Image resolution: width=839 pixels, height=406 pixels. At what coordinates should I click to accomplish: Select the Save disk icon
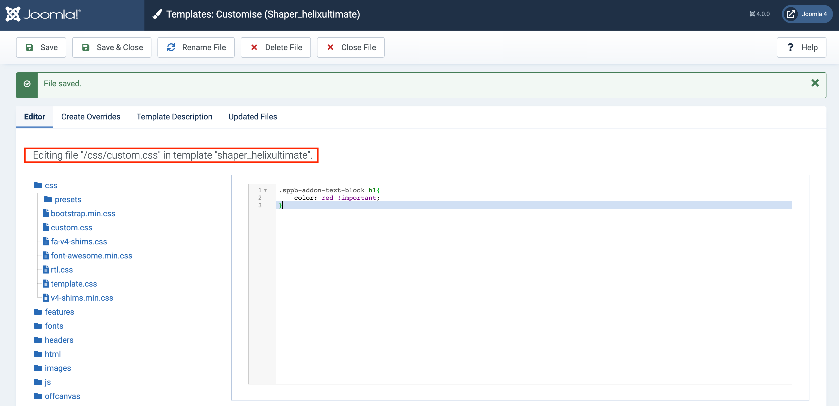[x=30, y=47]
